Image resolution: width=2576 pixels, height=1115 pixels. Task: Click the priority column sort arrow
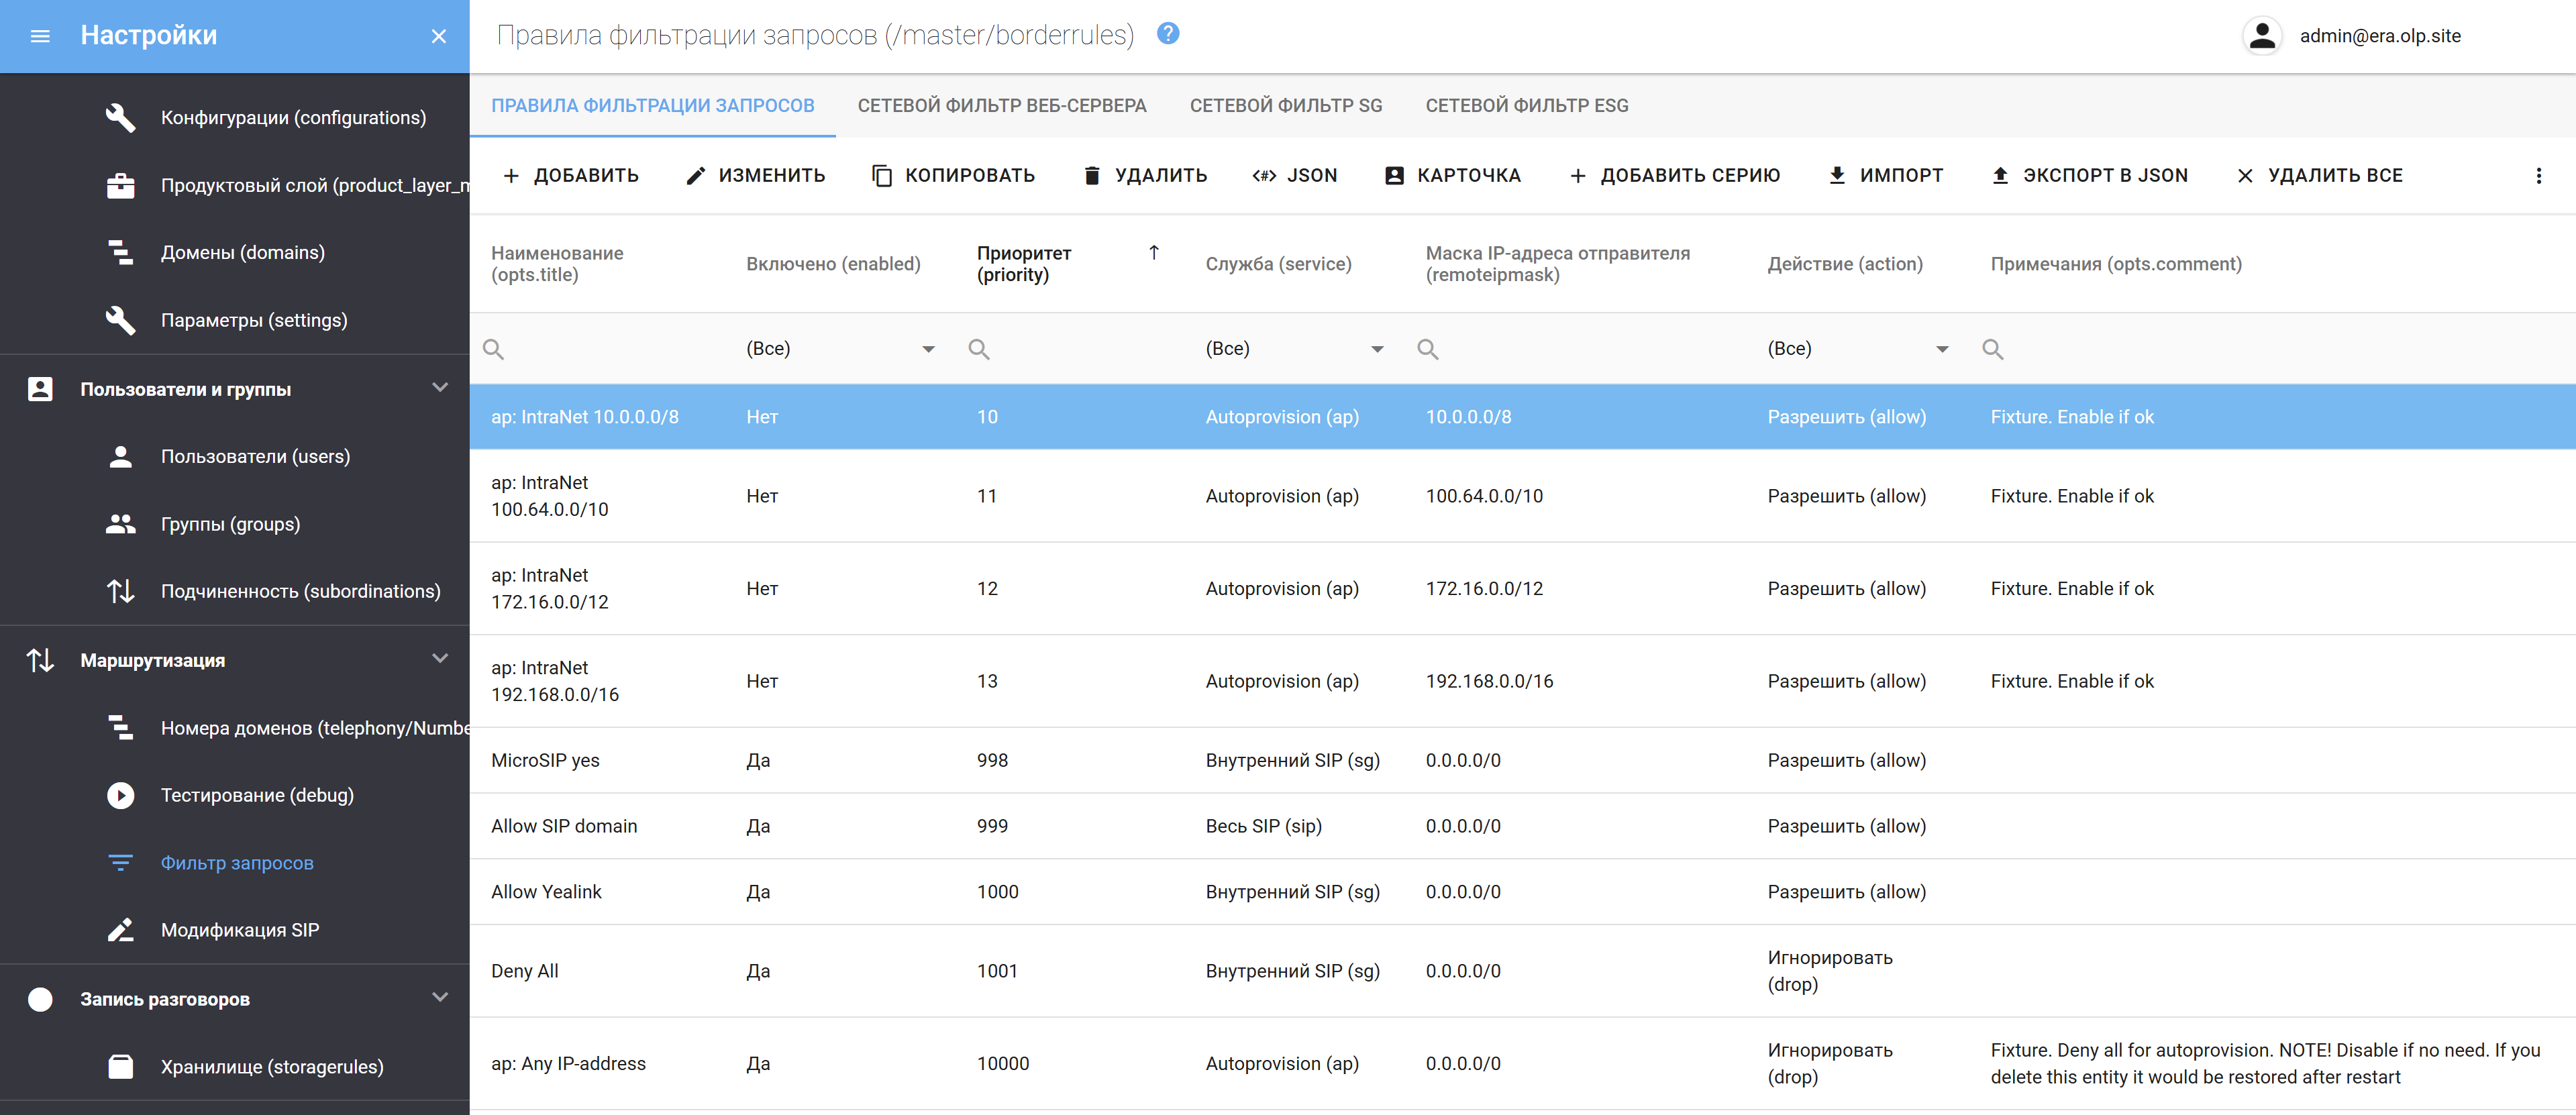click(x=1153, y=253)
